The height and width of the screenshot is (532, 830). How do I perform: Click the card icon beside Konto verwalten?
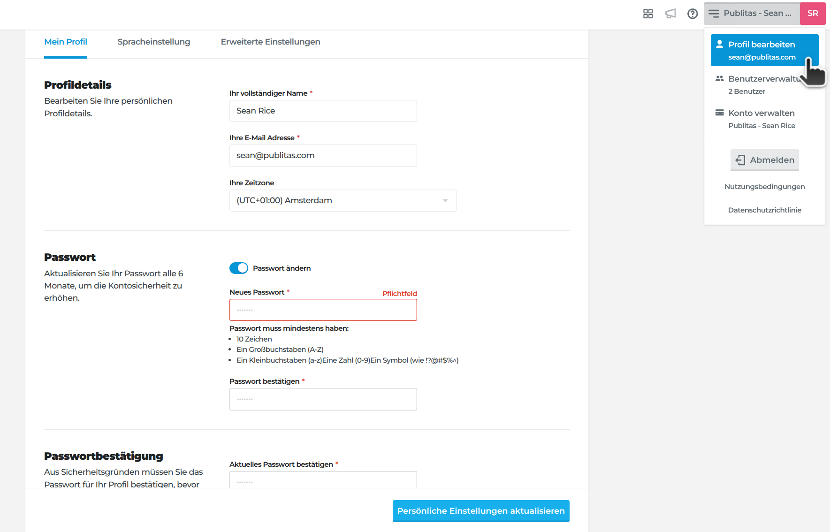[x=719, y=113]
